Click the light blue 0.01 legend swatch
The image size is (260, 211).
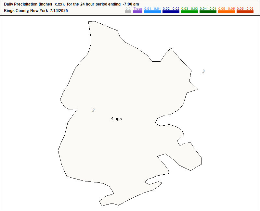152,12
